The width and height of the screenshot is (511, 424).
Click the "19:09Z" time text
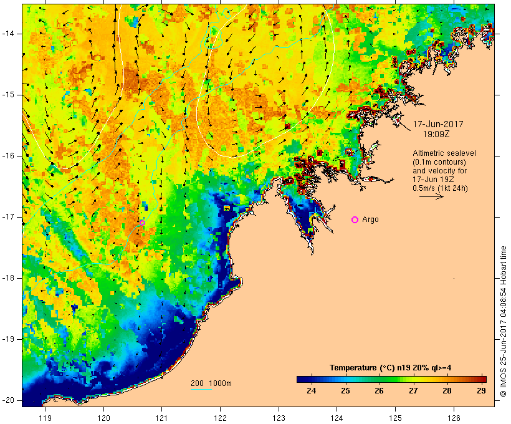436,134
